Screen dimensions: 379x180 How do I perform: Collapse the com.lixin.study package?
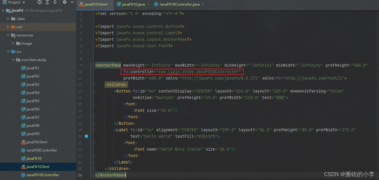click(x=13, y=60)
